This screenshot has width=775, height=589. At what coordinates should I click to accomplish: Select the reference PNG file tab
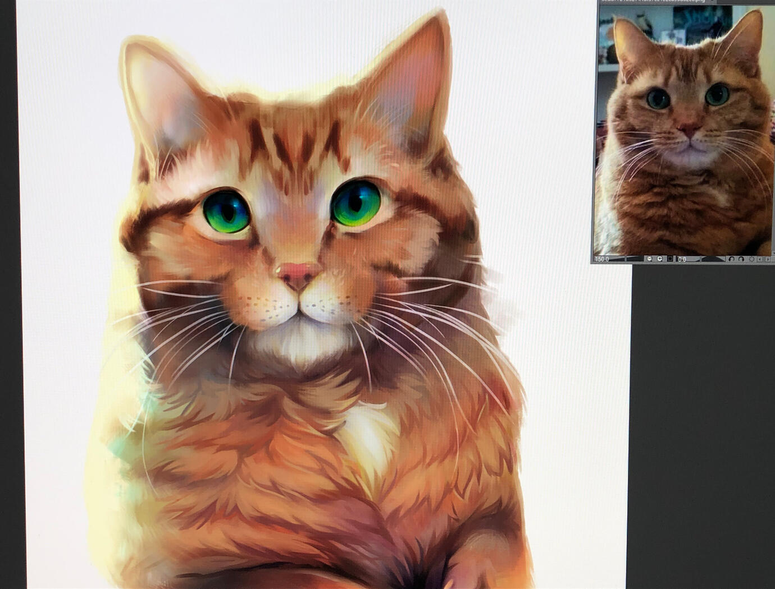pyautogui.click(x=651, y=1)
